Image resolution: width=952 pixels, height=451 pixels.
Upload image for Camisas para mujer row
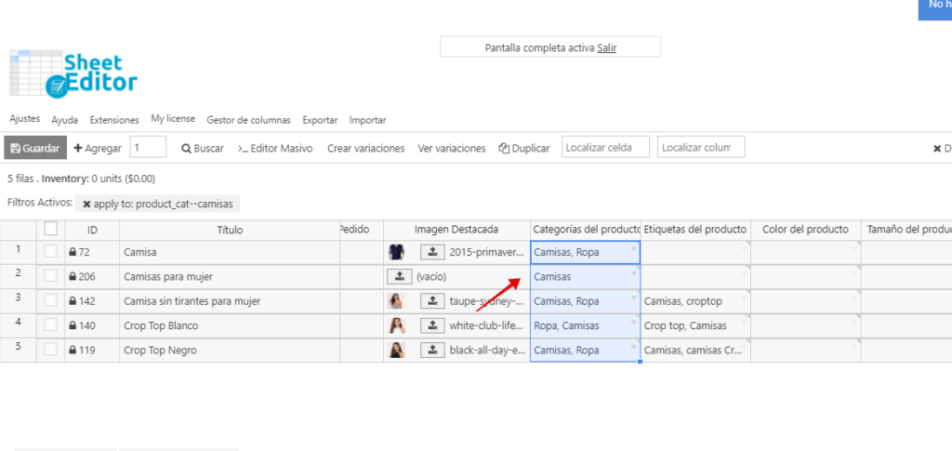[400, 276]
